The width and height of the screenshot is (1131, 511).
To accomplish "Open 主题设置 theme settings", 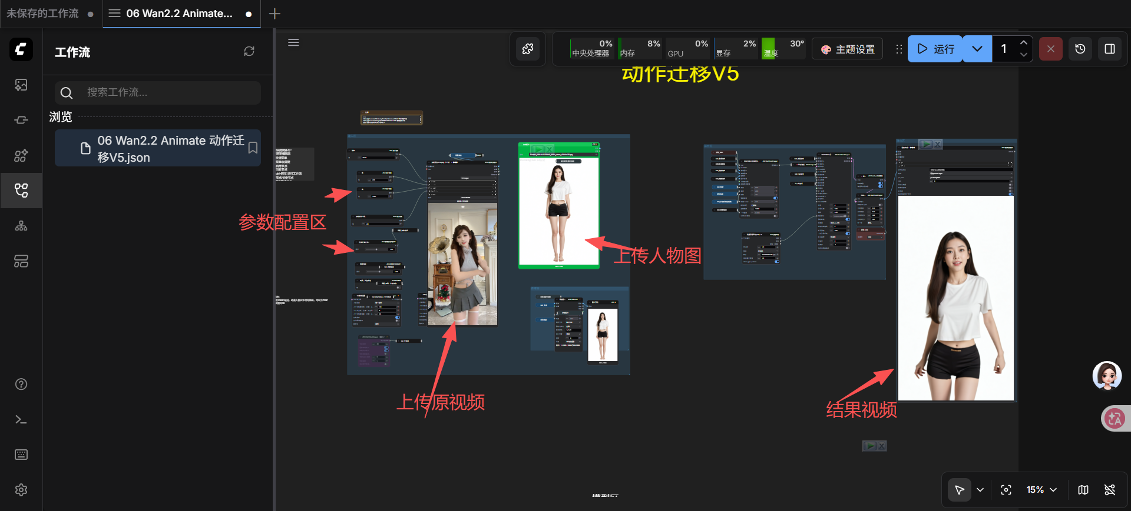I will click(848, 49).
